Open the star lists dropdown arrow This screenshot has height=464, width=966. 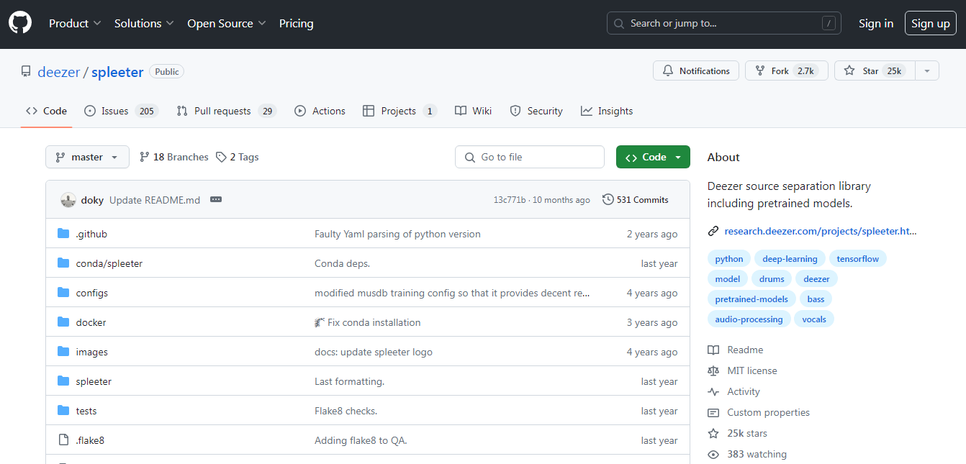(x=927, y=70)
